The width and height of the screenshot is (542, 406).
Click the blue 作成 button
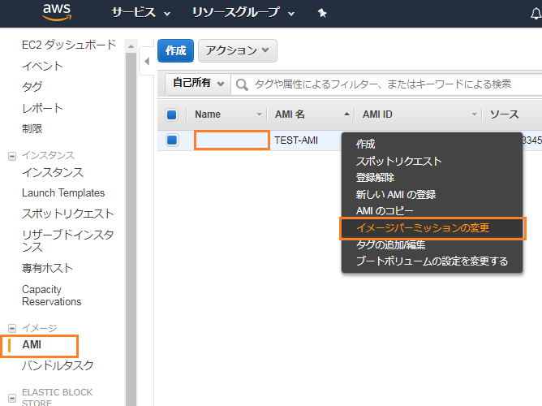coord(175,51)
